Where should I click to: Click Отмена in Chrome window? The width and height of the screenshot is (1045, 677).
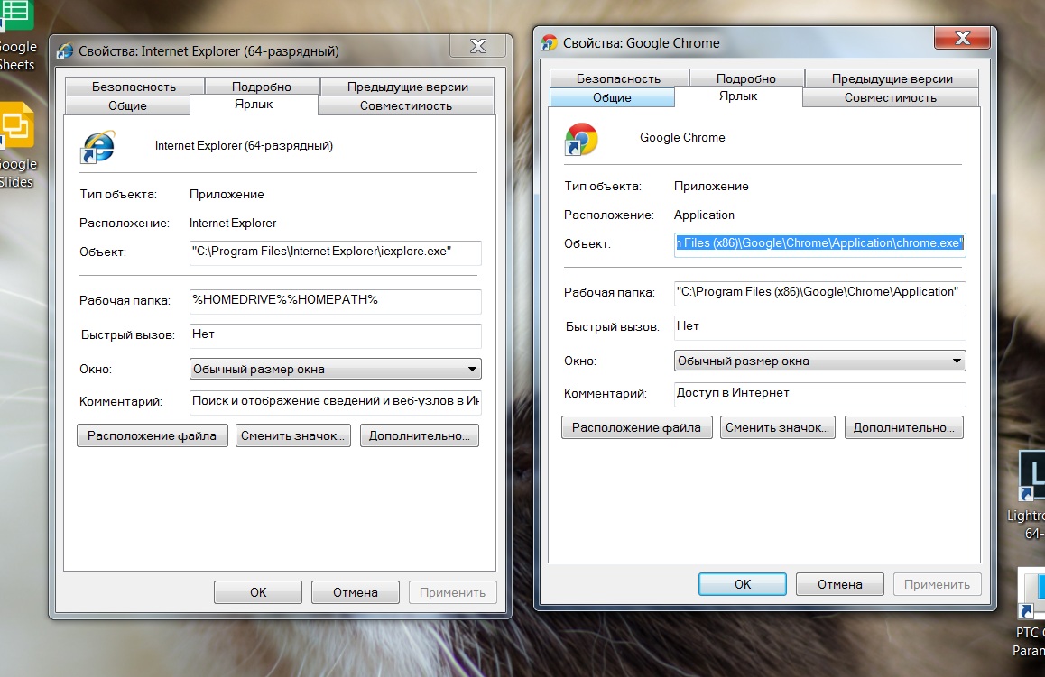pos(840,584)
